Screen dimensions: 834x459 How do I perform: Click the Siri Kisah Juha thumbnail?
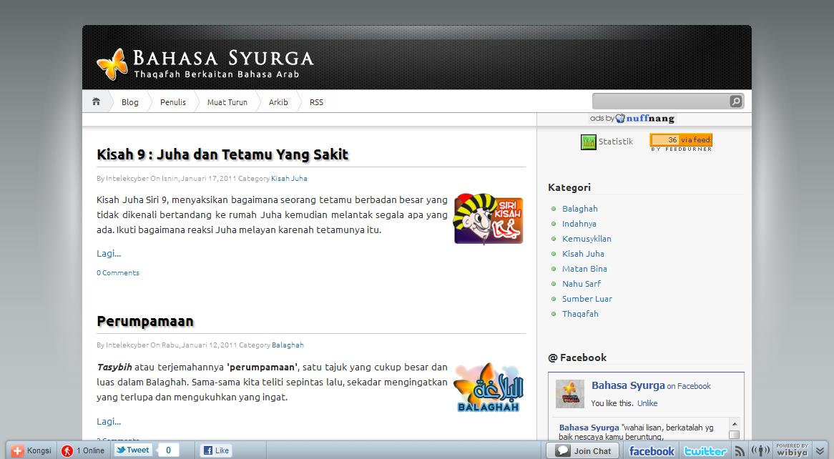pyautogui.click(x=489, y=219)
